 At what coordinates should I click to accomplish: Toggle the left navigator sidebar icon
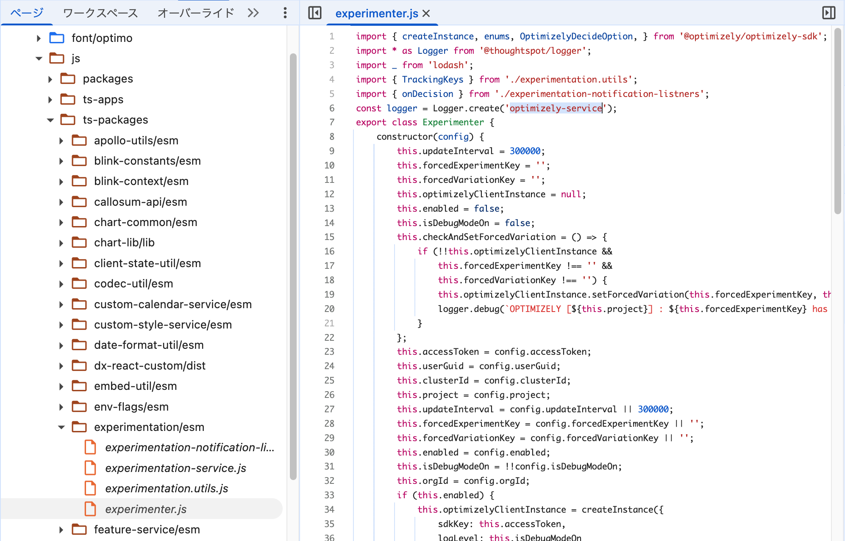coord(315,13)
